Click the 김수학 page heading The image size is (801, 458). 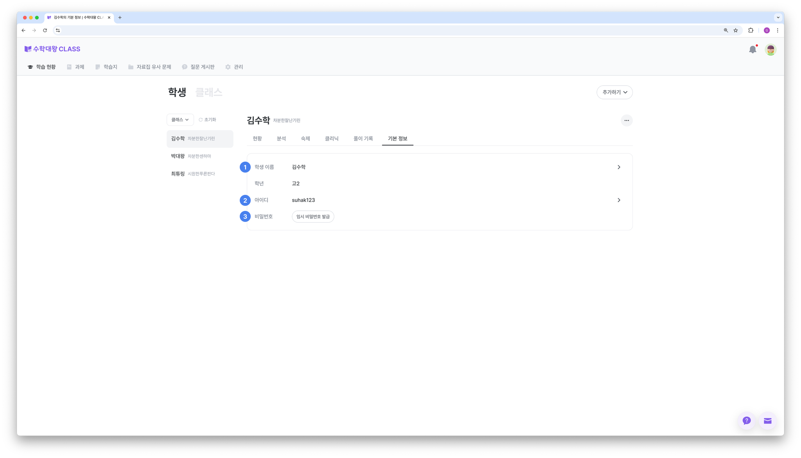coord(258,120)
